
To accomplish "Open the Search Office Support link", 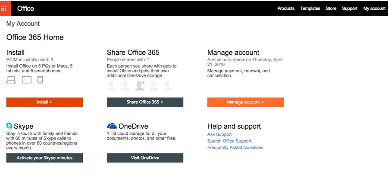I will pos(229,141).
